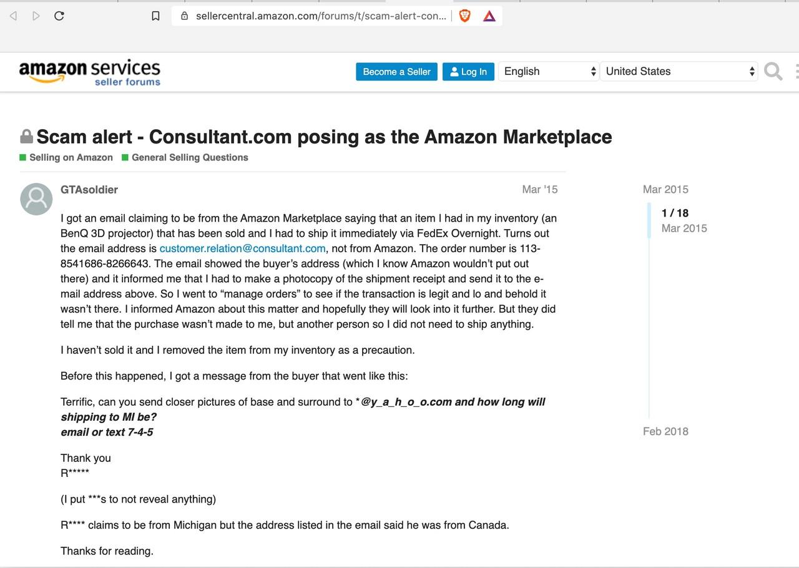
Task: Go to Amazon Services seller forums logo
Action: click(90, 72)
